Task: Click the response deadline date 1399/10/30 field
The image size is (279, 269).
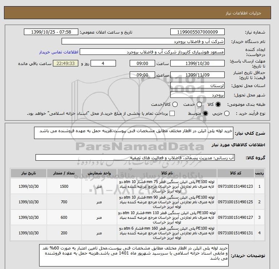Action: 197,63
